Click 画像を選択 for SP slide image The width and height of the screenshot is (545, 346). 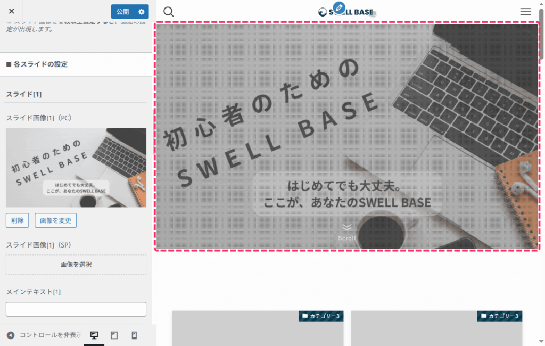pos(76,265)
